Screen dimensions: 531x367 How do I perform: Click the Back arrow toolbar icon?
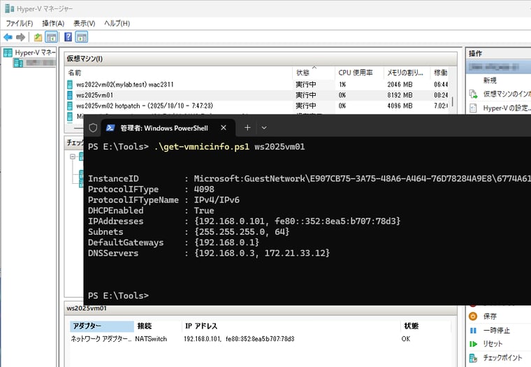[8, 37]
